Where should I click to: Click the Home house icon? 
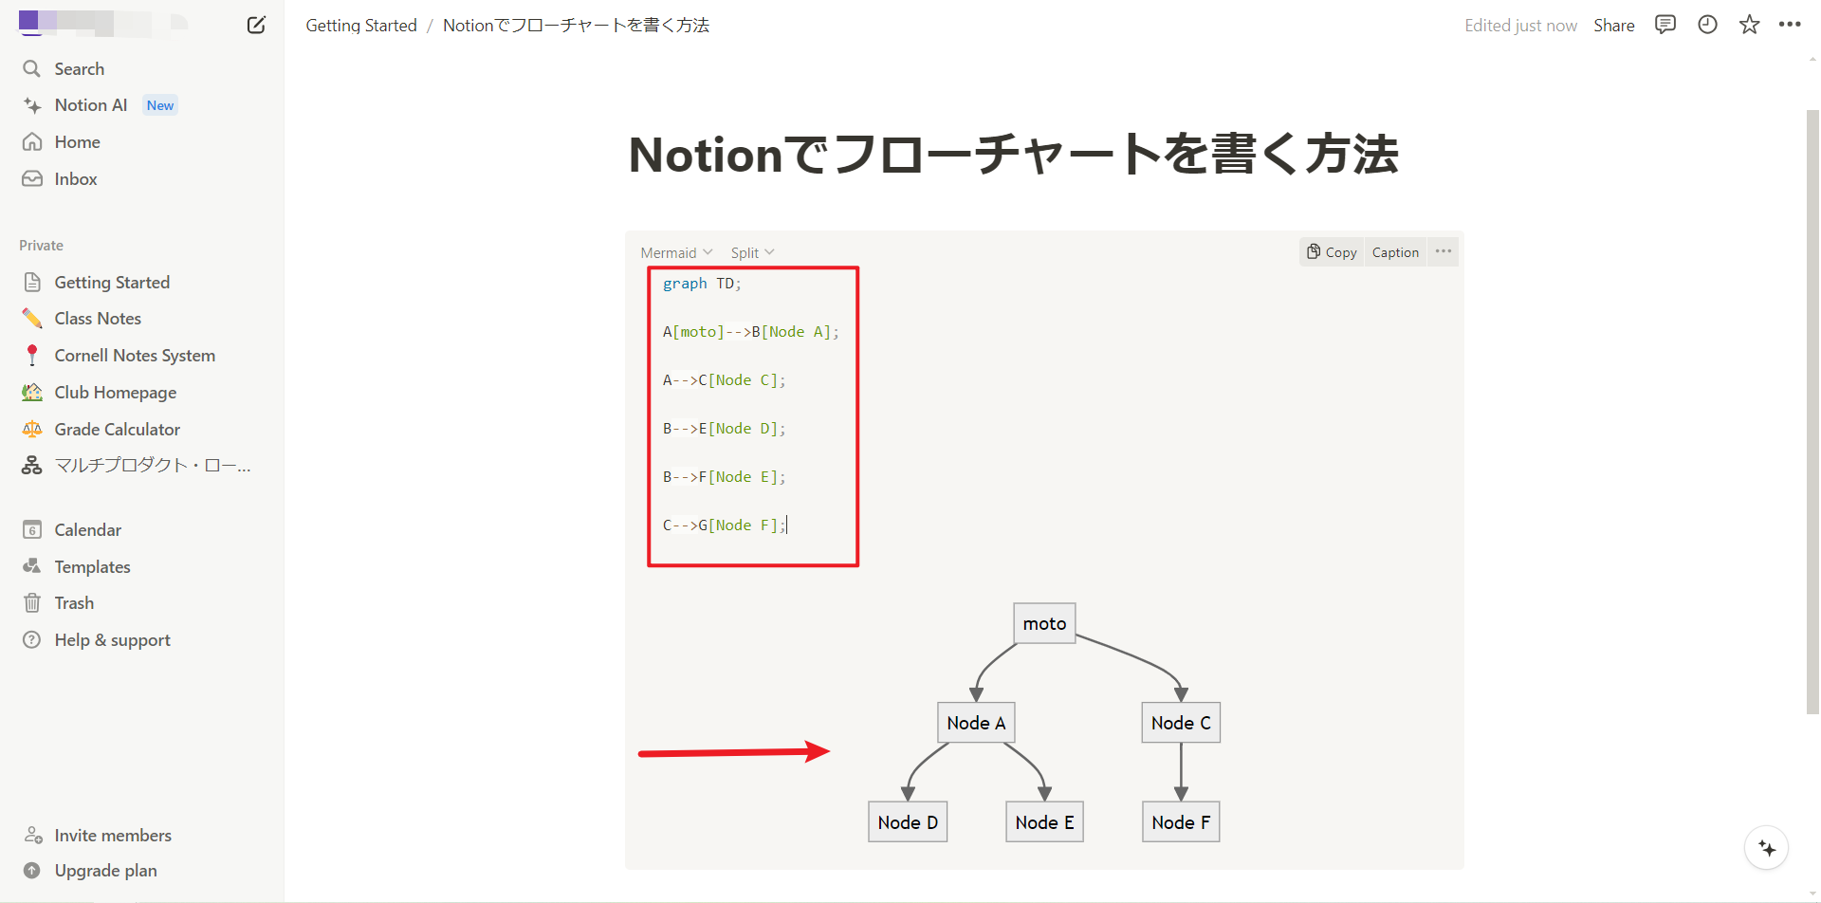pos(32,142)
